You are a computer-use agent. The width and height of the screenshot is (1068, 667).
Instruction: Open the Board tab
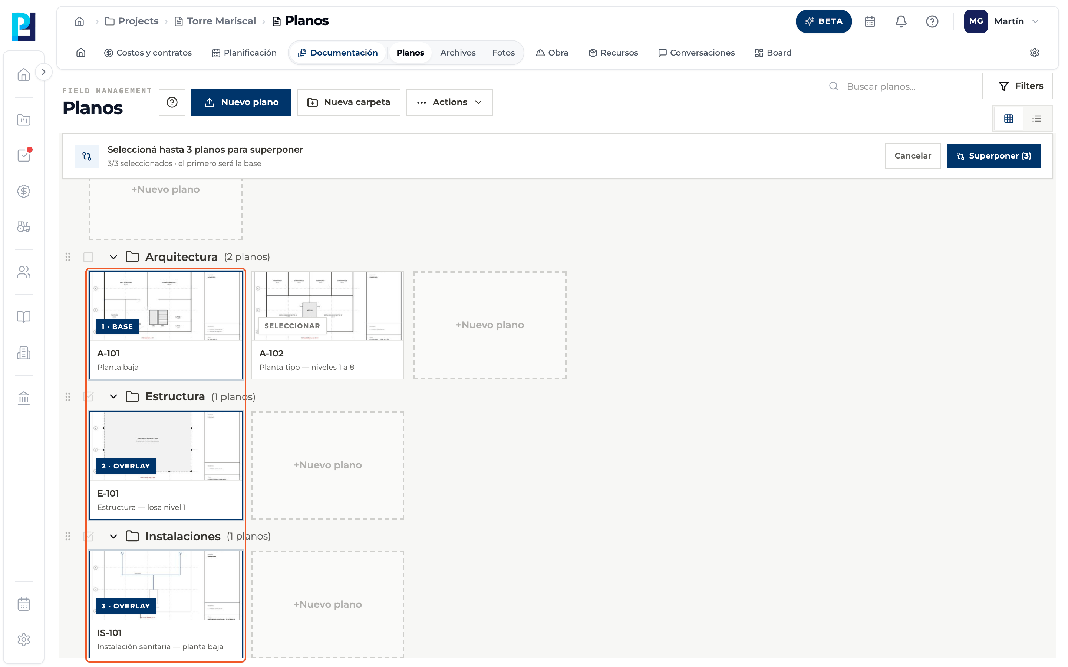(x=773, y=53)
